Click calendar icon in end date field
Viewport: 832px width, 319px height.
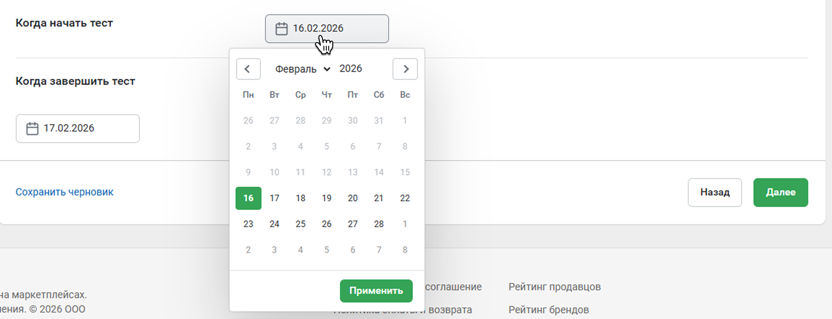tap(32, 129)
